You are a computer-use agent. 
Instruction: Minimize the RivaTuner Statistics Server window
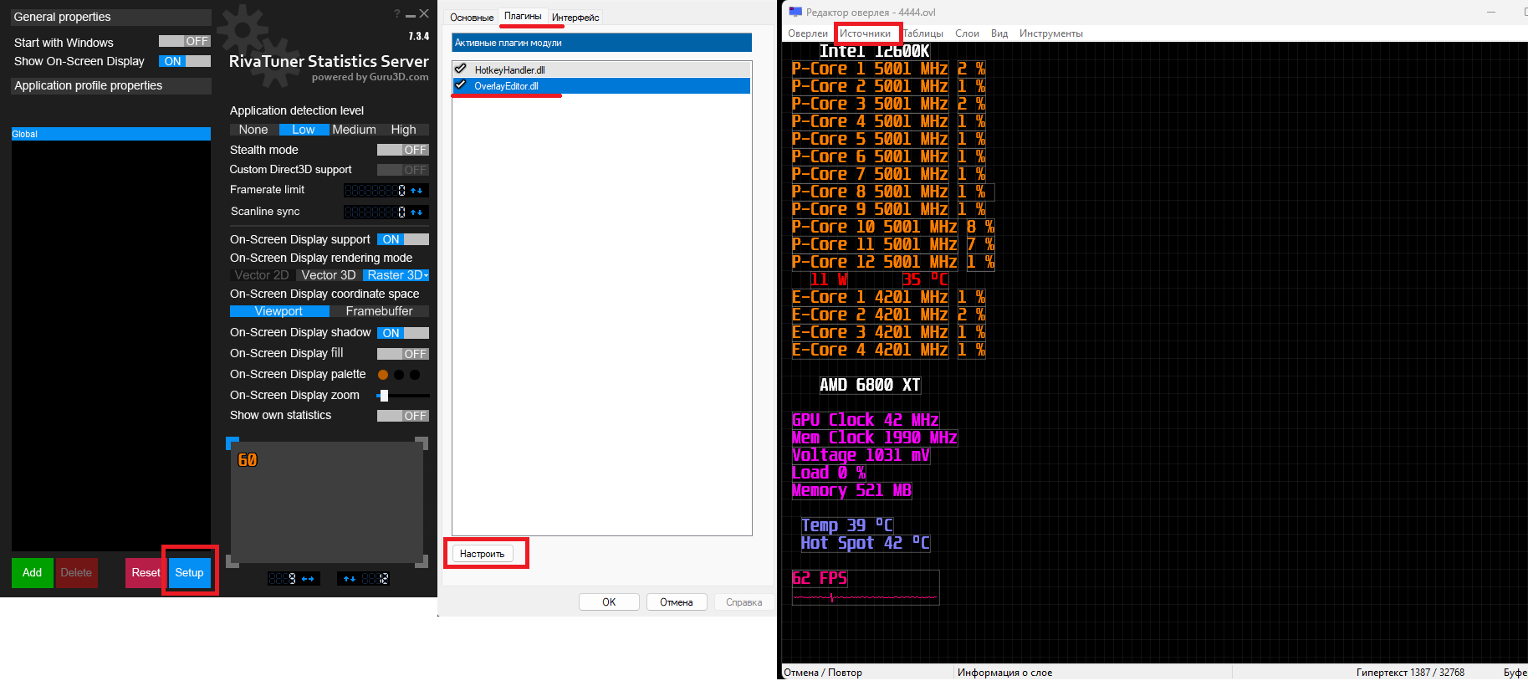pos(411,15)
